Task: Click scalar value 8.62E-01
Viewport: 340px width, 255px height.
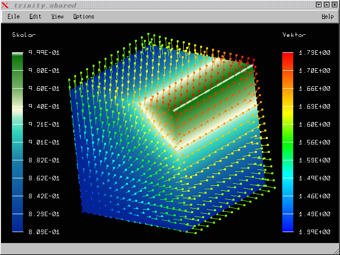Action: pyautogui.click(x=44, y=178)
